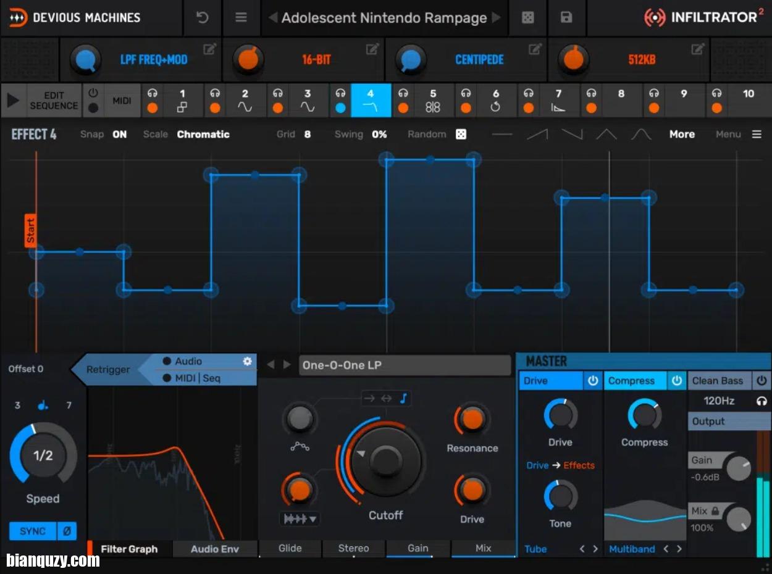Open retrigger settings gear icon
Image resolution: width=772 pixels, height=574 pixels.
[x=248, y=361]
